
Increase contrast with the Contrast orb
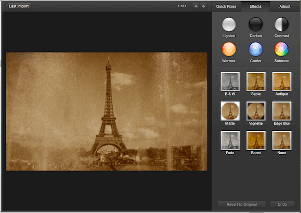point(281,24)
